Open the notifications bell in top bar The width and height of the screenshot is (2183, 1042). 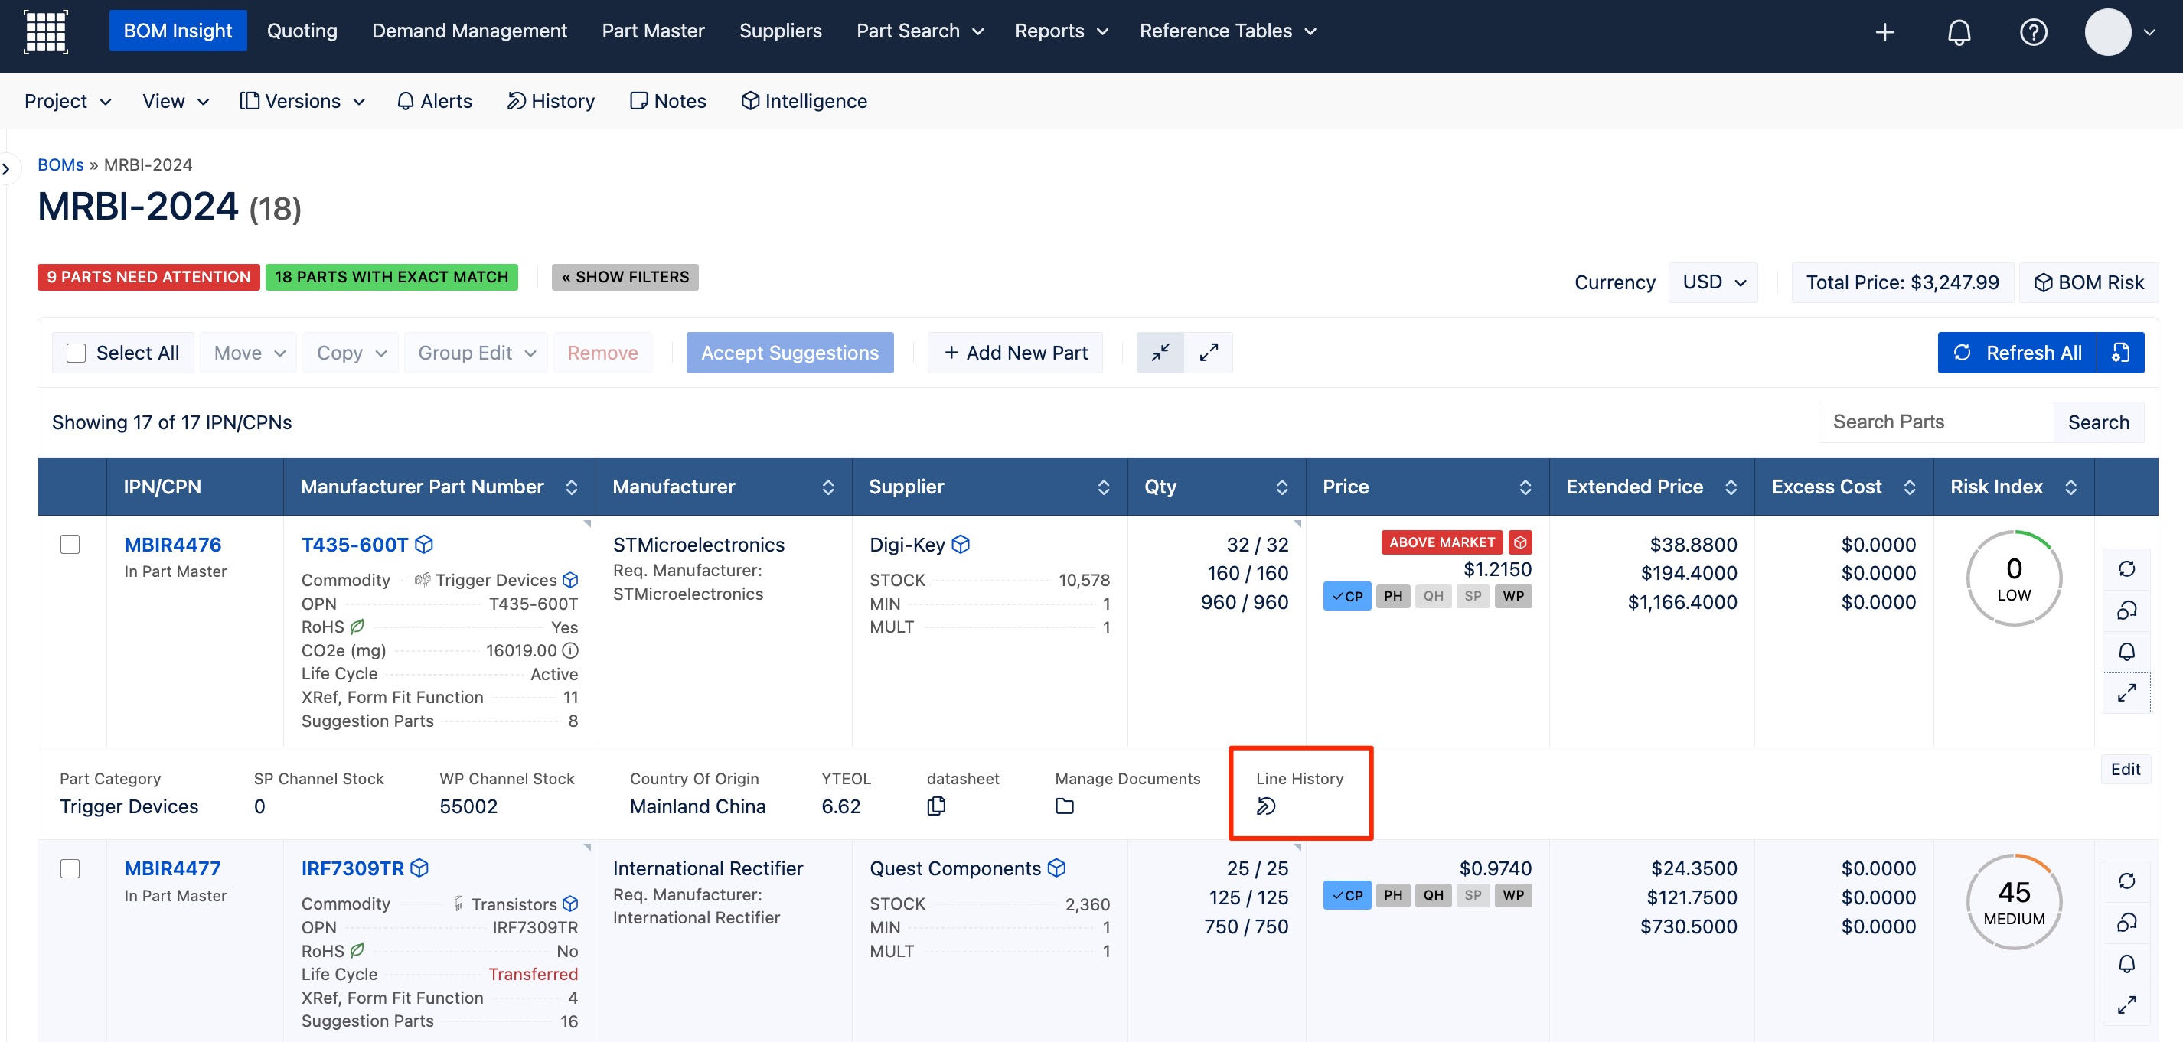[x=1959, y=32]
